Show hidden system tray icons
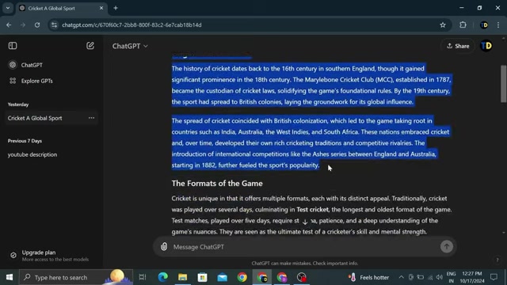 [401, 277]
